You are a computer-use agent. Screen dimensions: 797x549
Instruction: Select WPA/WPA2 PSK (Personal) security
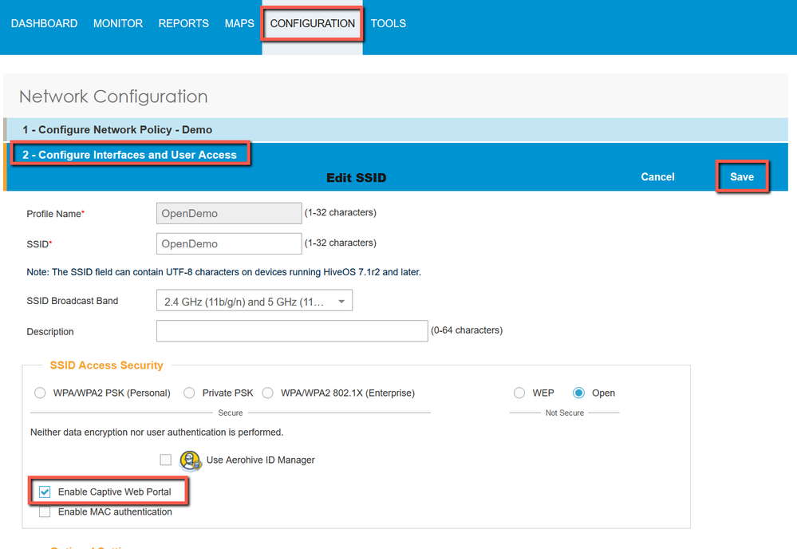[40, 393]
